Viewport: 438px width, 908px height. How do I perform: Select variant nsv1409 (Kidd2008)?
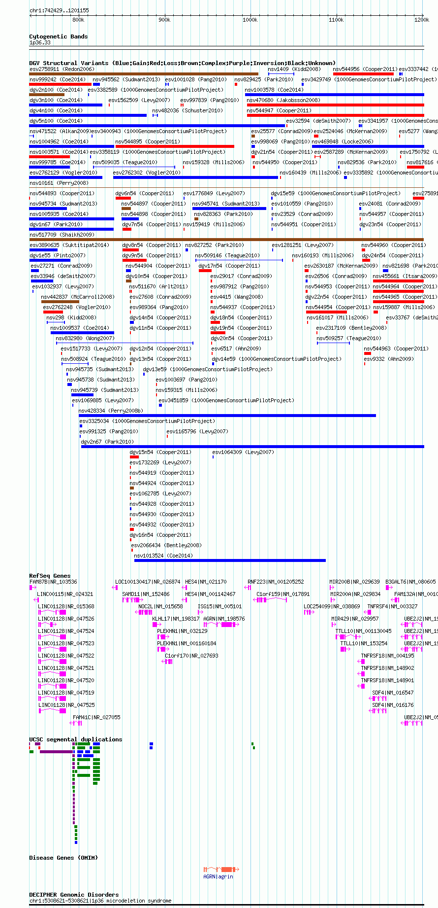(x=294, y=69)
